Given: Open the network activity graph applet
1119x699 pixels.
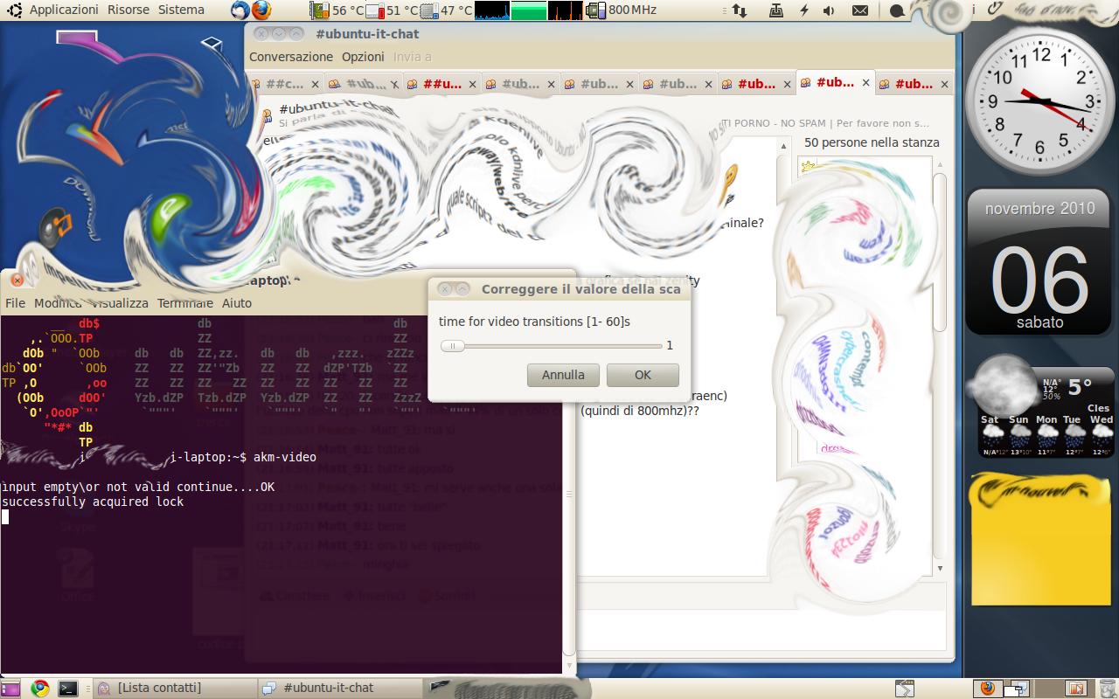Looking at the screenshot, I should tap(565, 10).
